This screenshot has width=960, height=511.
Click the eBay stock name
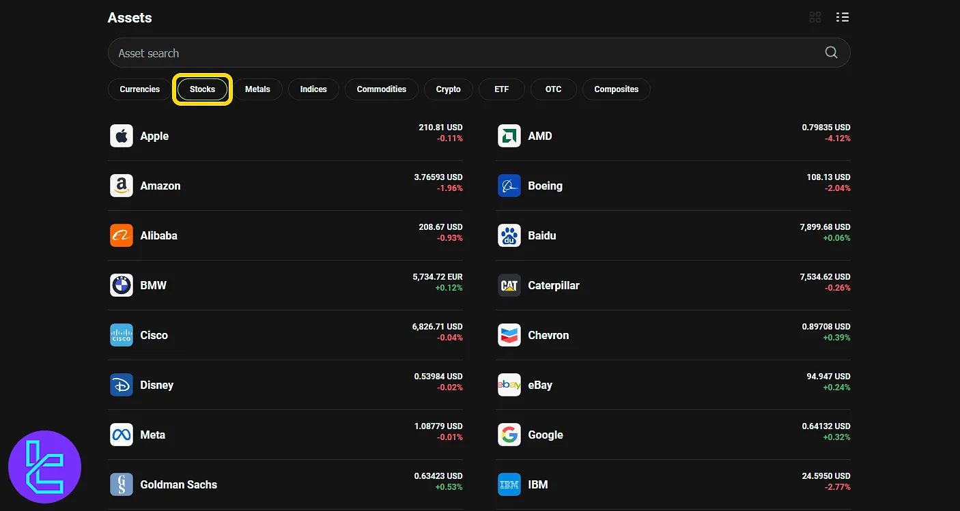(540, 385)
